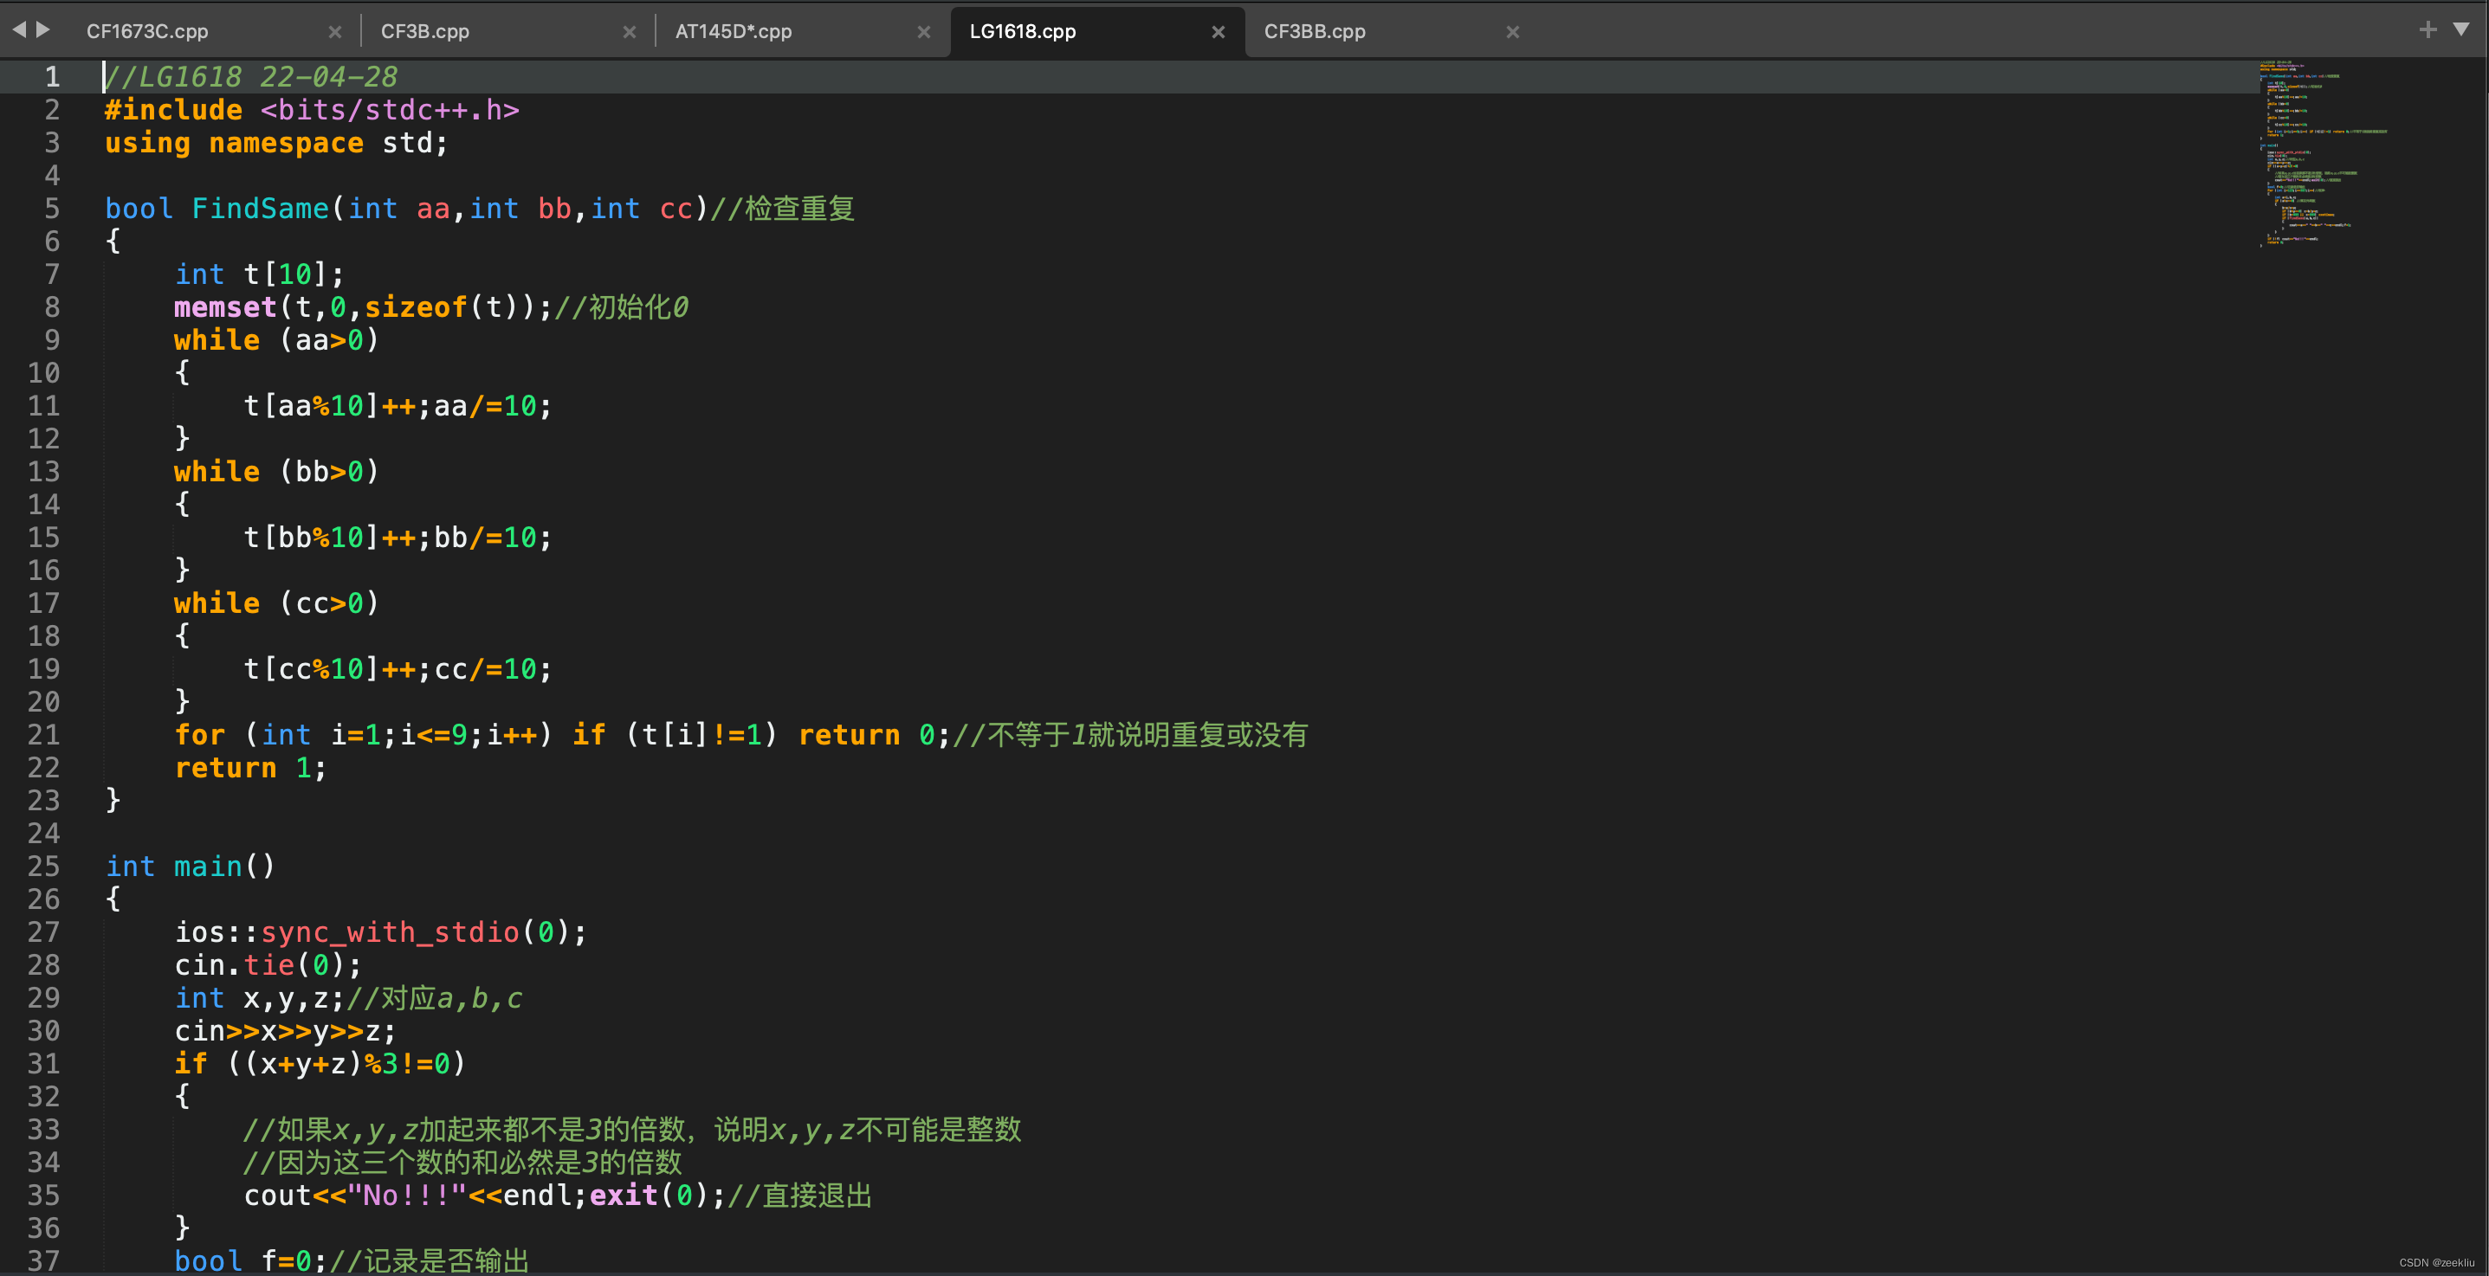Go to the next tab with right arrow
Viewport: 2489px width, 1276px height.
pyautogui.click(x=43, y=30)
